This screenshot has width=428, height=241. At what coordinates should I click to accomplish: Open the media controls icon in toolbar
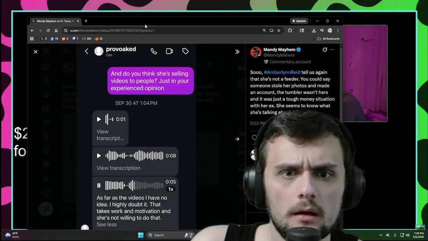[x=322, y=30]
